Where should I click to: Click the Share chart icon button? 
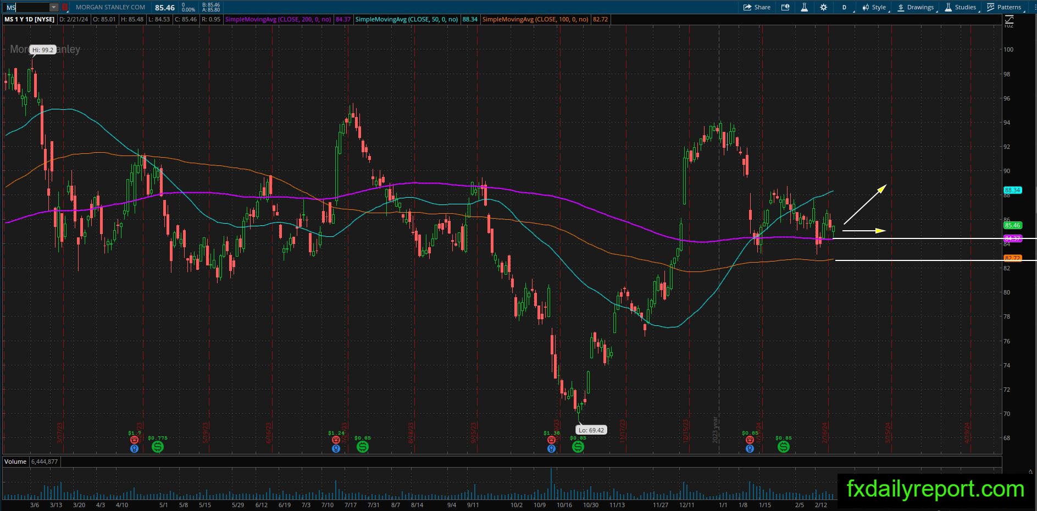coord(757,7)
